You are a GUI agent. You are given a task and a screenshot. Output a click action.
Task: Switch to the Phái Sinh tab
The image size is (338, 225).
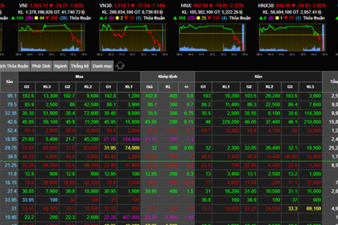pos(41,66)
